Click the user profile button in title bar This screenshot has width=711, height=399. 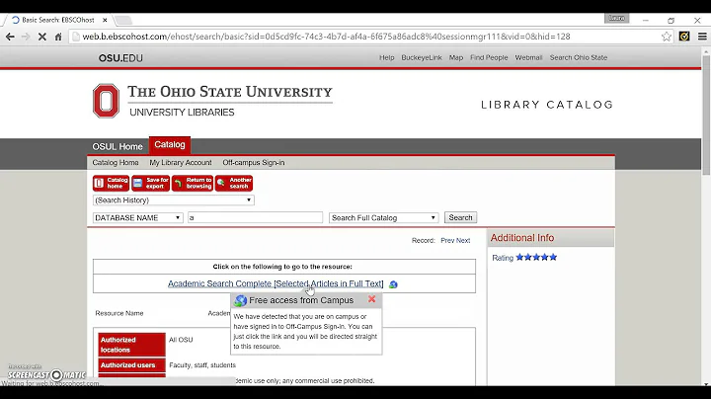[616, 18]
